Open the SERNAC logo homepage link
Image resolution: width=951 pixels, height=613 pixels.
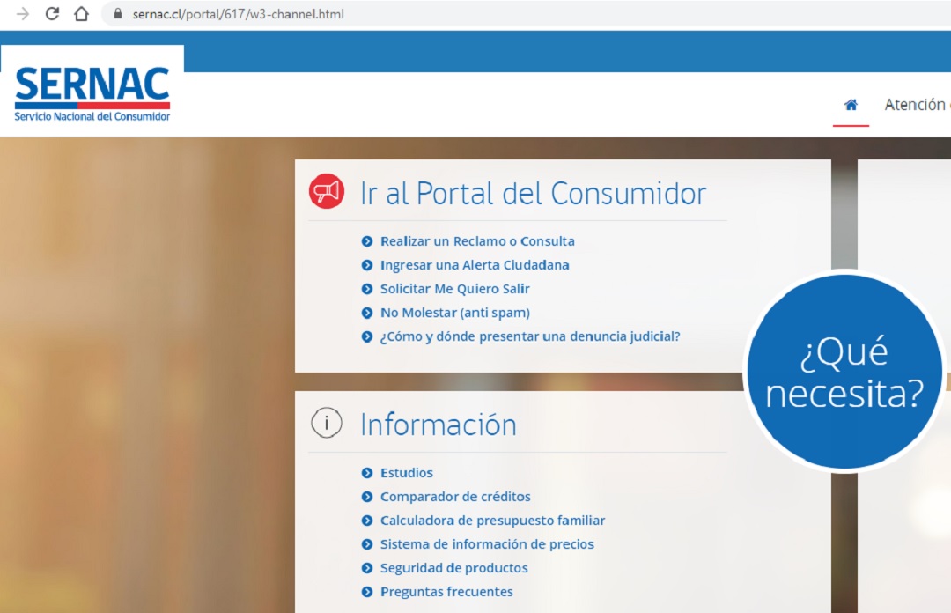[92, 93]
